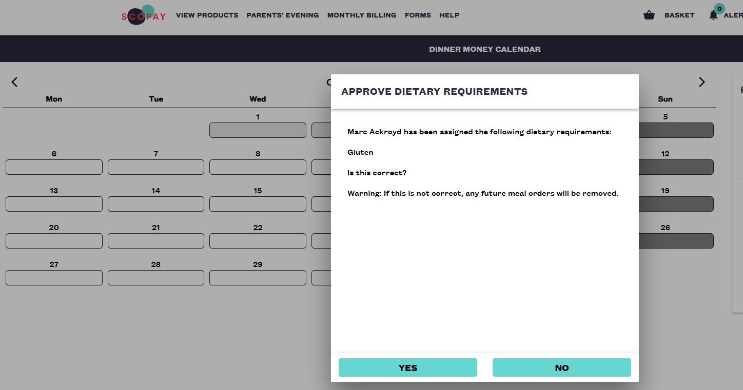Image resolution: width=743 pixels, height=390 pixels.
Task: Open Monthly Billing menu item
Action: tap(362, 15)
